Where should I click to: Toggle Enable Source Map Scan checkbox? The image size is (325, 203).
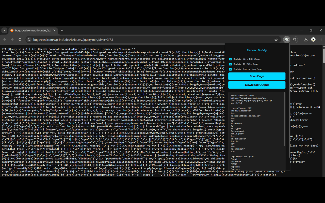[231, 69]
